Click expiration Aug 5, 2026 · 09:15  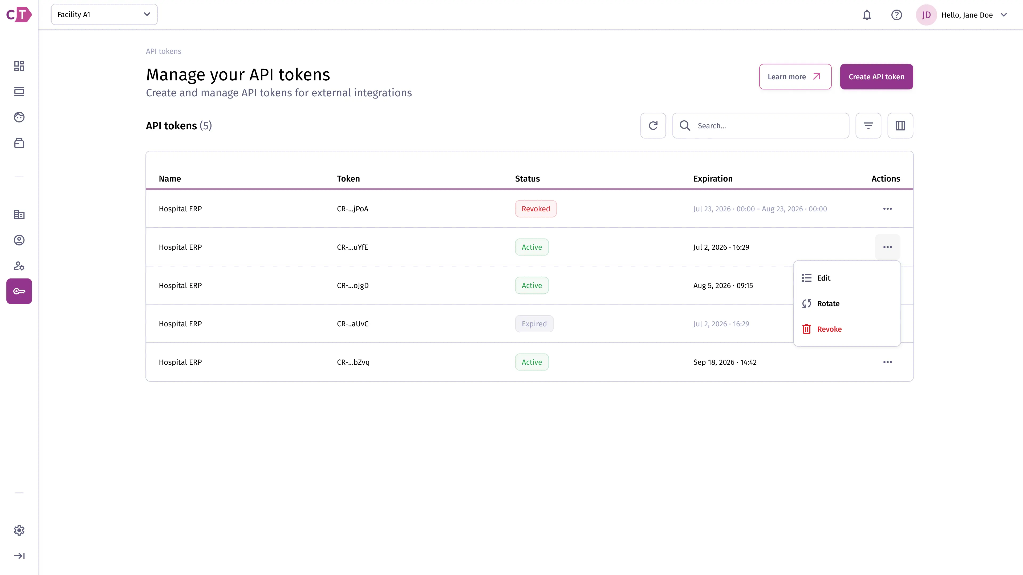click(723, 286)
